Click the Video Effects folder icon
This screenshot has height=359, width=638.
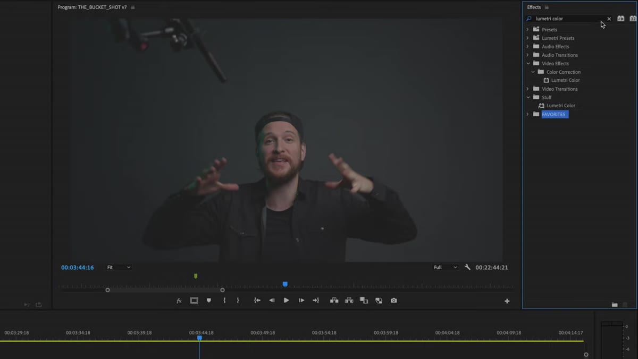[536, 63]
